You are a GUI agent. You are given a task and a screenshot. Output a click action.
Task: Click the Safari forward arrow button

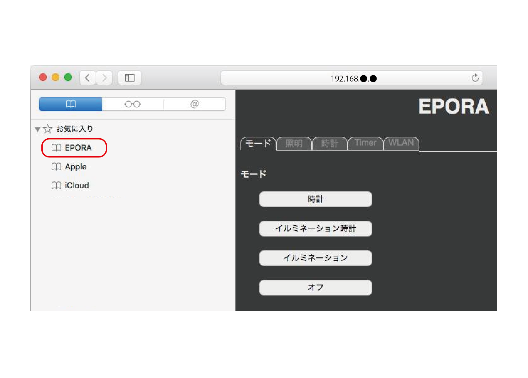[104, 78]
